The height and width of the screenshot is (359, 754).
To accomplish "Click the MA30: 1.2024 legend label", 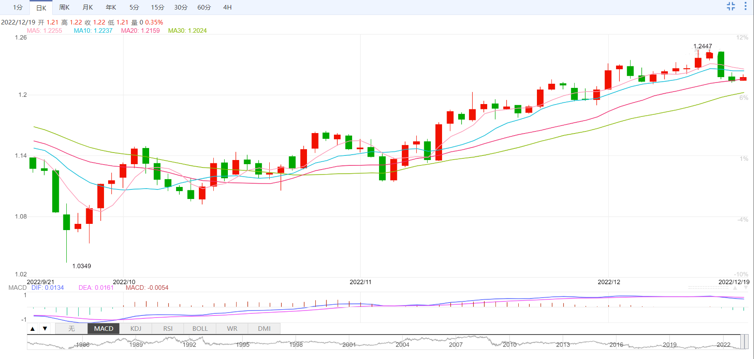I will (187, 31).
